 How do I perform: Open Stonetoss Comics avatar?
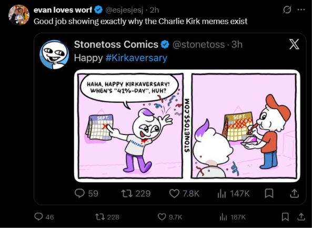pos(54,55)
